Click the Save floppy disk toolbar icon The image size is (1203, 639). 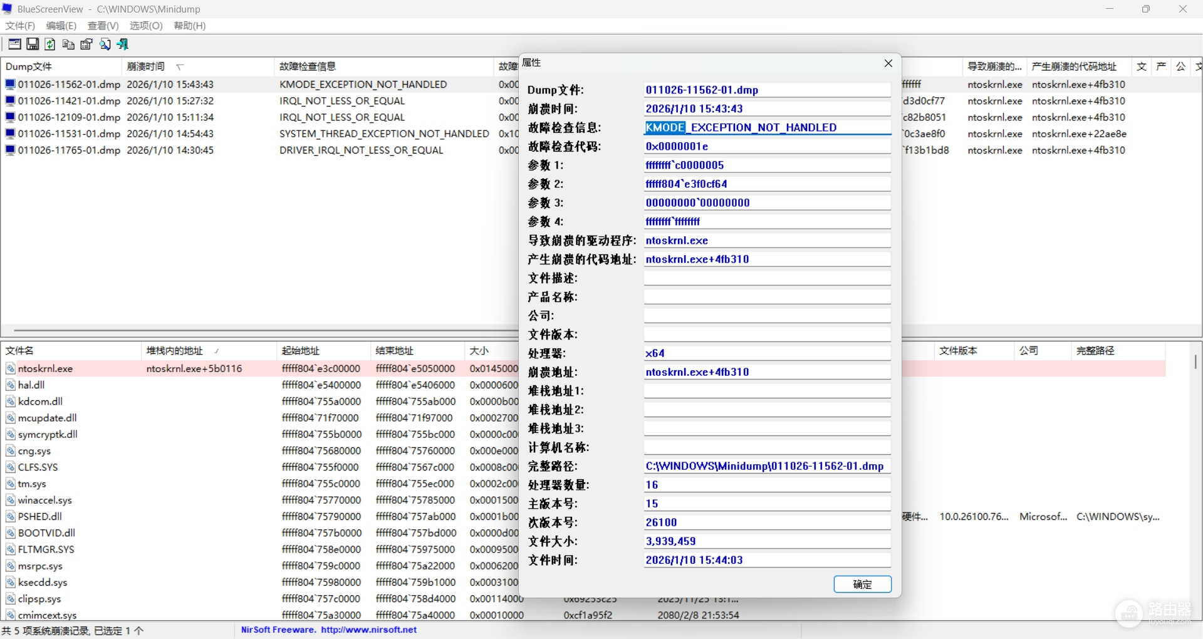[x=33, y=44]
